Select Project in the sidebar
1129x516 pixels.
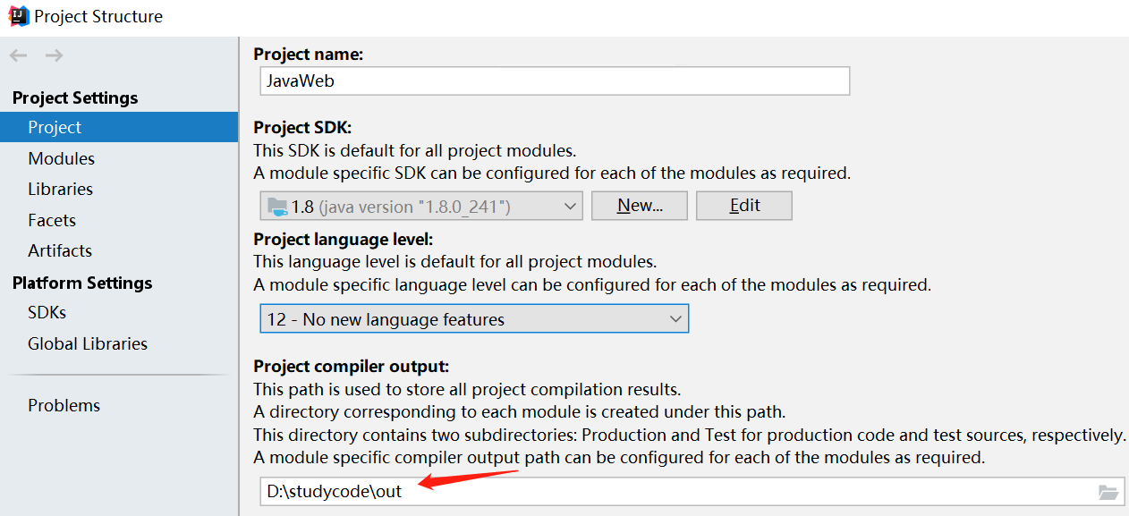coord(55,127)
